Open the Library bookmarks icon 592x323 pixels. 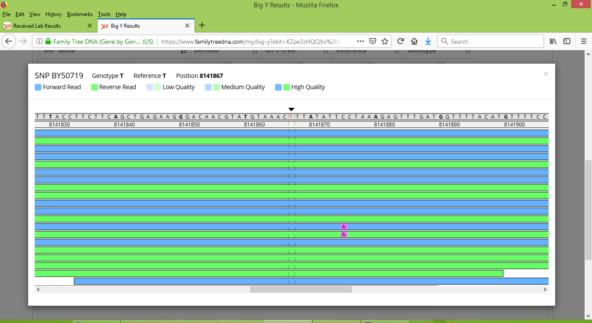coord(553,41)
